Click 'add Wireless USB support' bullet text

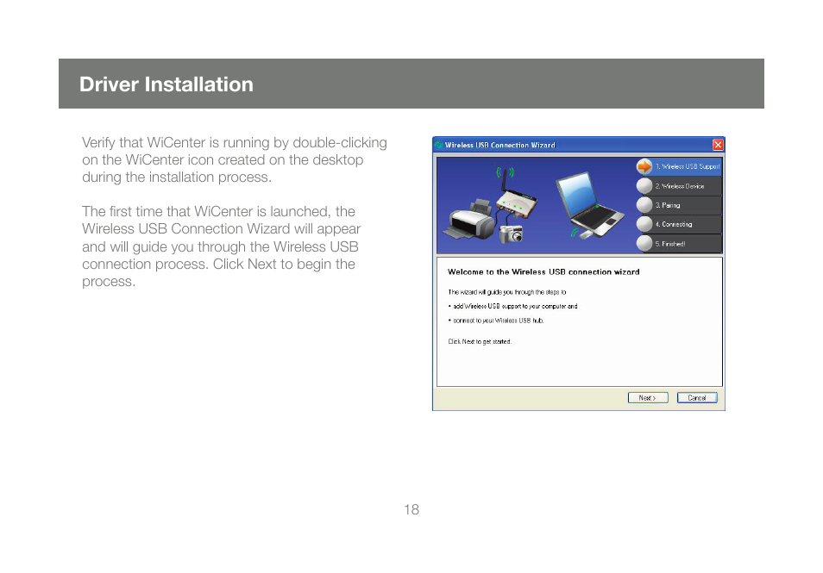[x=515, y=306]
